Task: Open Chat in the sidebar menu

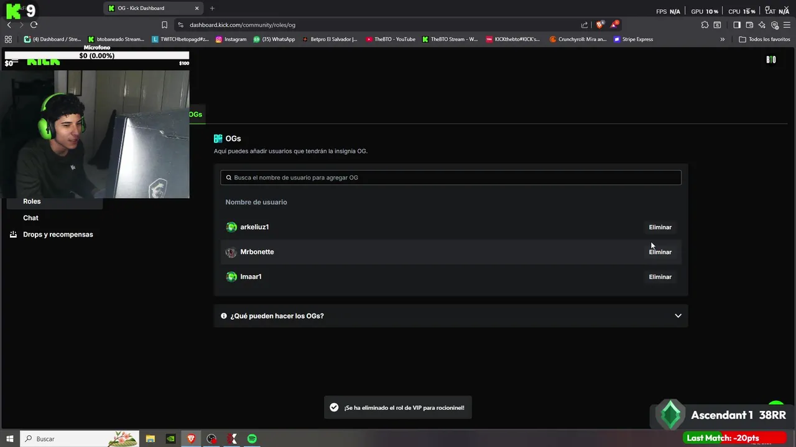Action: coord(30,218)
